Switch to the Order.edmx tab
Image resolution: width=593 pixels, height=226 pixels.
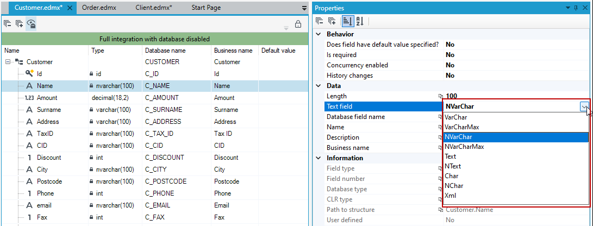(98, 8)
